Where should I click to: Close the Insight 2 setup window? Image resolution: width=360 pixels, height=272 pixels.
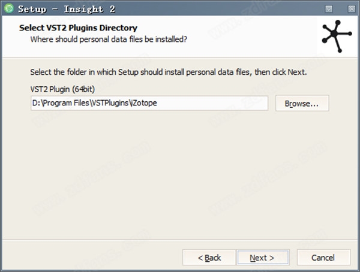(351, 9)
